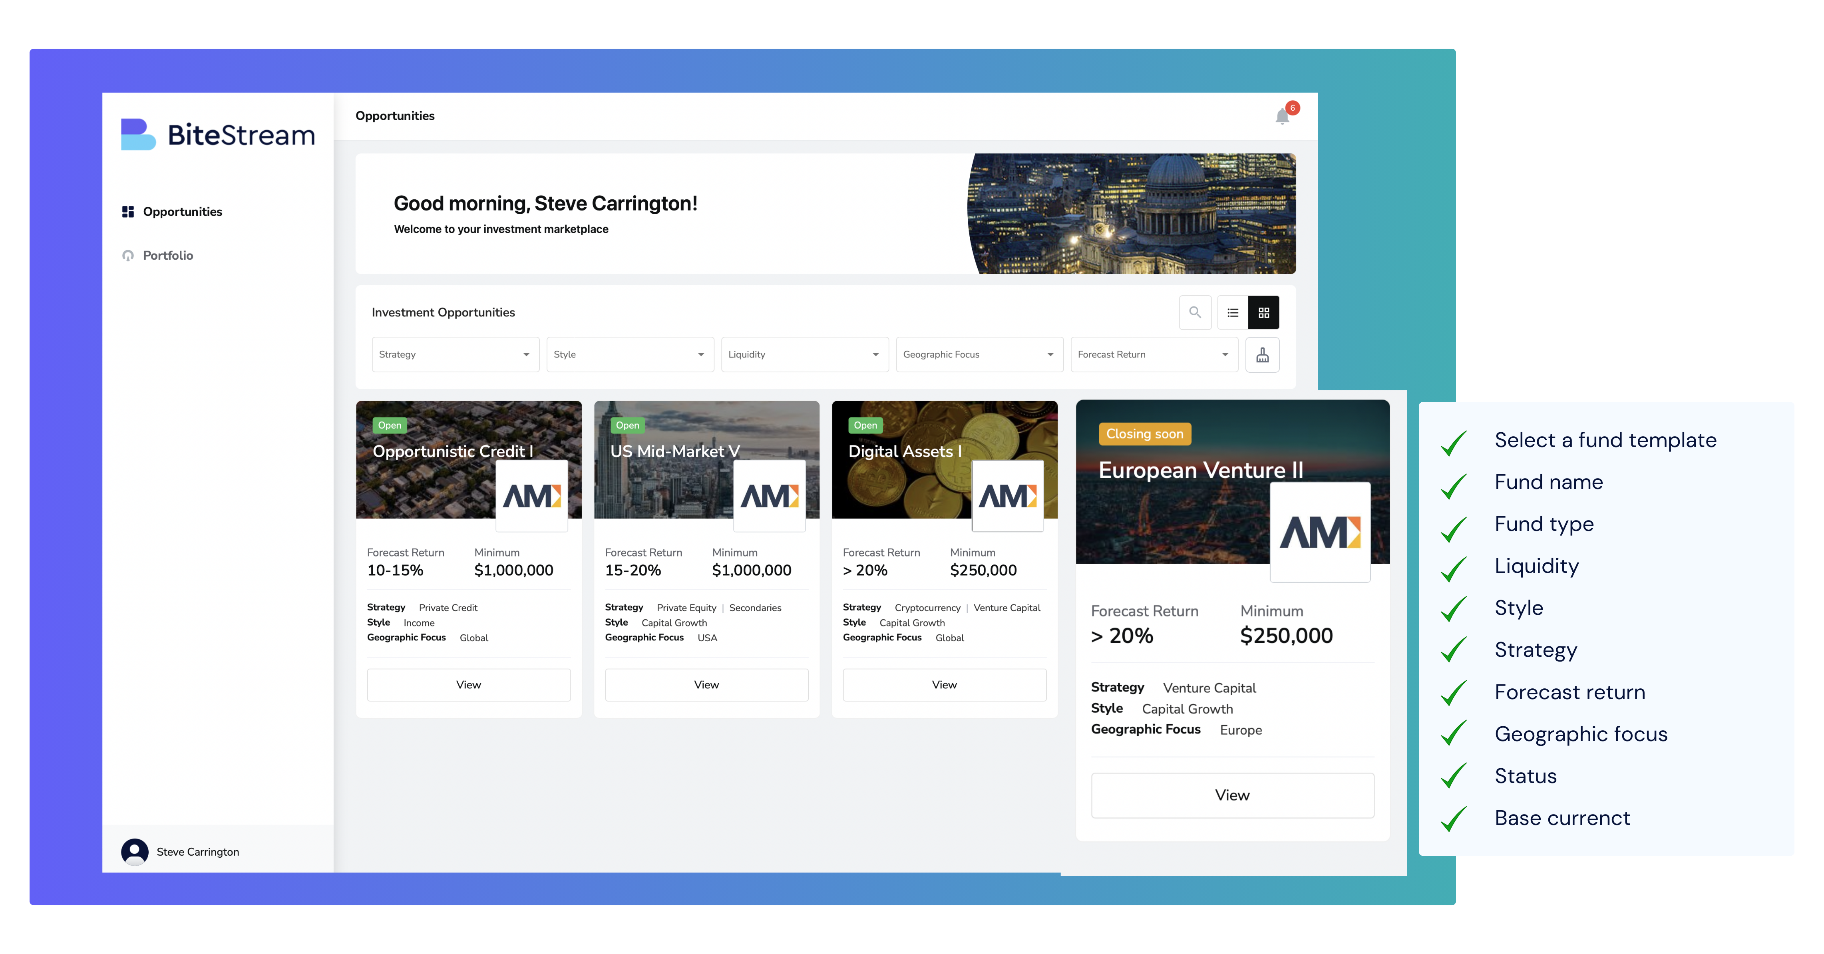The height and width of the screenshot is (954, 1824).
Task: Click the Open badge on Digital Assets I
Action: (x=865, y=425)
